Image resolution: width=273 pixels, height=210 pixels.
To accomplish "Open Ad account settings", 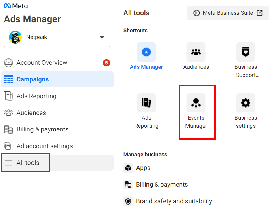I will tap(57, 146).
